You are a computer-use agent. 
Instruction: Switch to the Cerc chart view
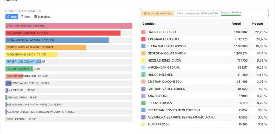[x=25, y=16]
